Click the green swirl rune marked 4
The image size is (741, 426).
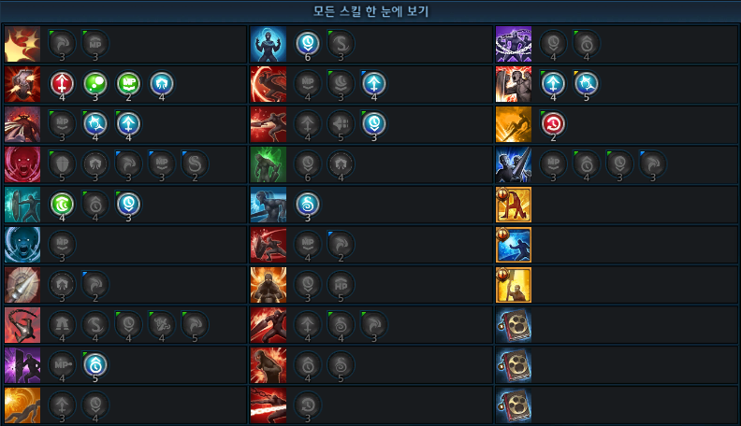(62, 205)
